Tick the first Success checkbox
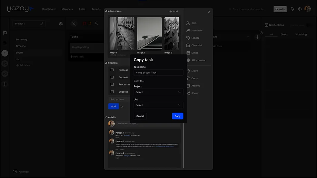 coord(112,70)
